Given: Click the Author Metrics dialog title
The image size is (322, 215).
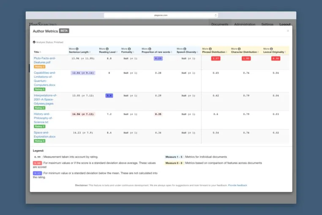Looking at the screenshot, I should click(x=45, y=31).
